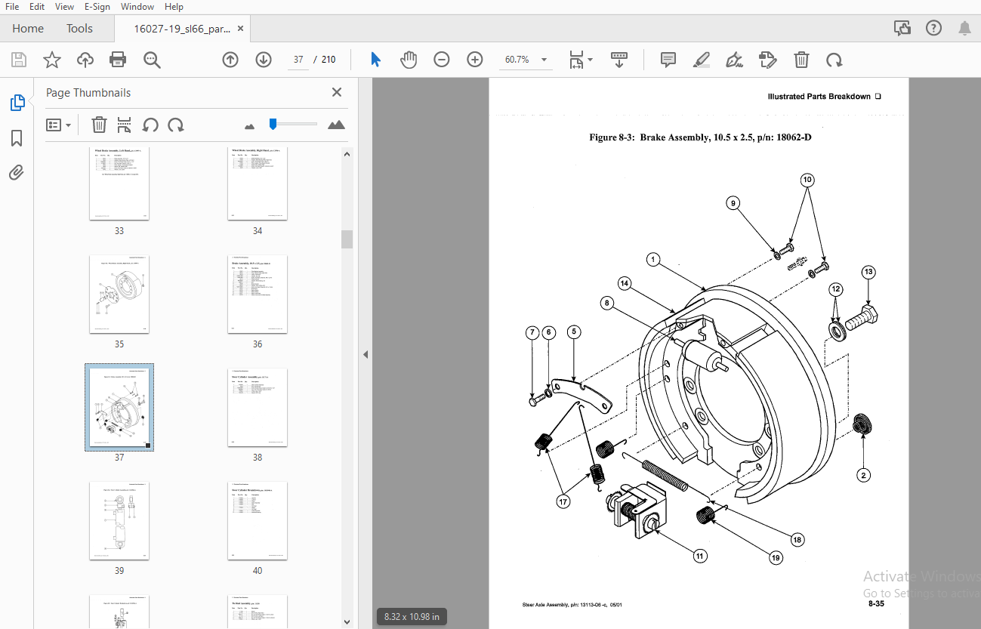This screenshot has height=629, width=981.
Task: Activate the Selection arrow tool
Action: pyautogui.click(x=375, y=60)
